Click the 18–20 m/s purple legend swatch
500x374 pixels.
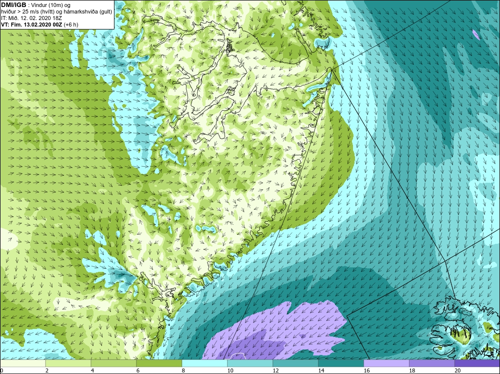(x=432, y=363)
